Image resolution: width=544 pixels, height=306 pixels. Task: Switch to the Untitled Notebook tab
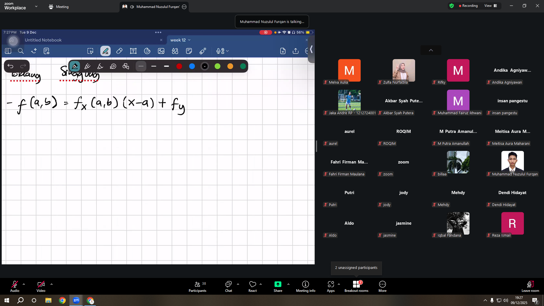(x=43, y=40)
